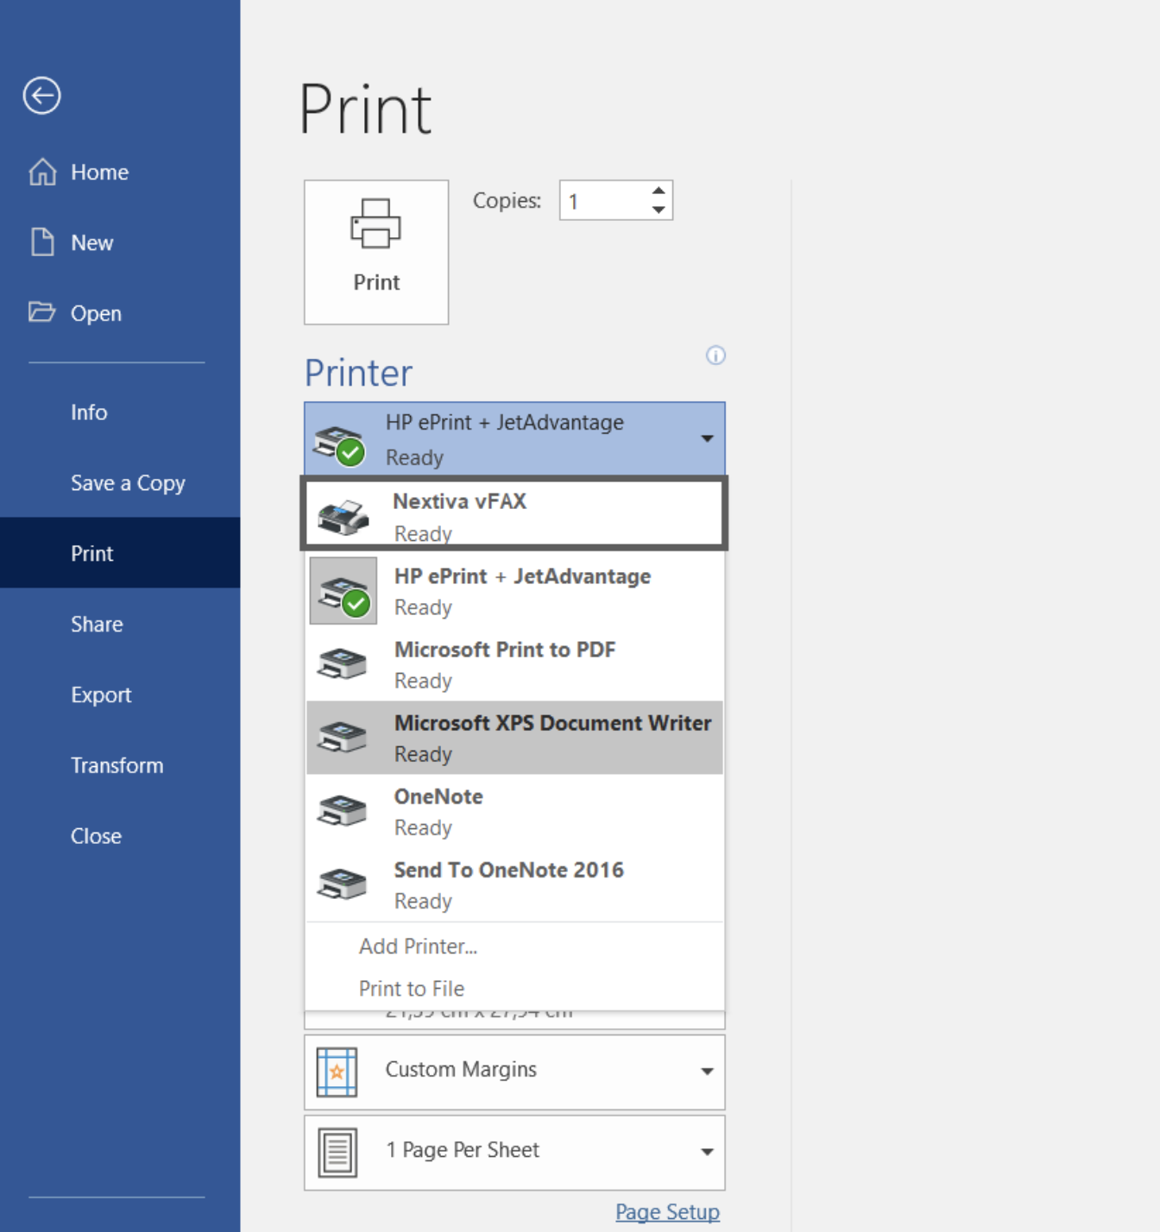
Task: Select Nextiva vFAX printer name
Action: tap(459, 501)
